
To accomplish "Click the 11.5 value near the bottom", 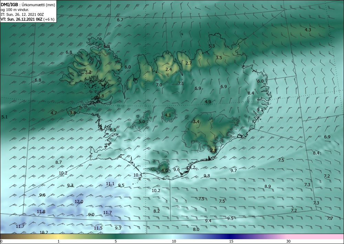I will coord(98,228).
